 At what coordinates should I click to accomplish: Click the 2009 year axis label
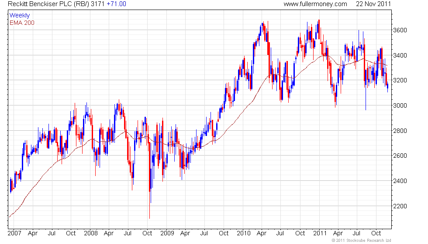point(167,234)
